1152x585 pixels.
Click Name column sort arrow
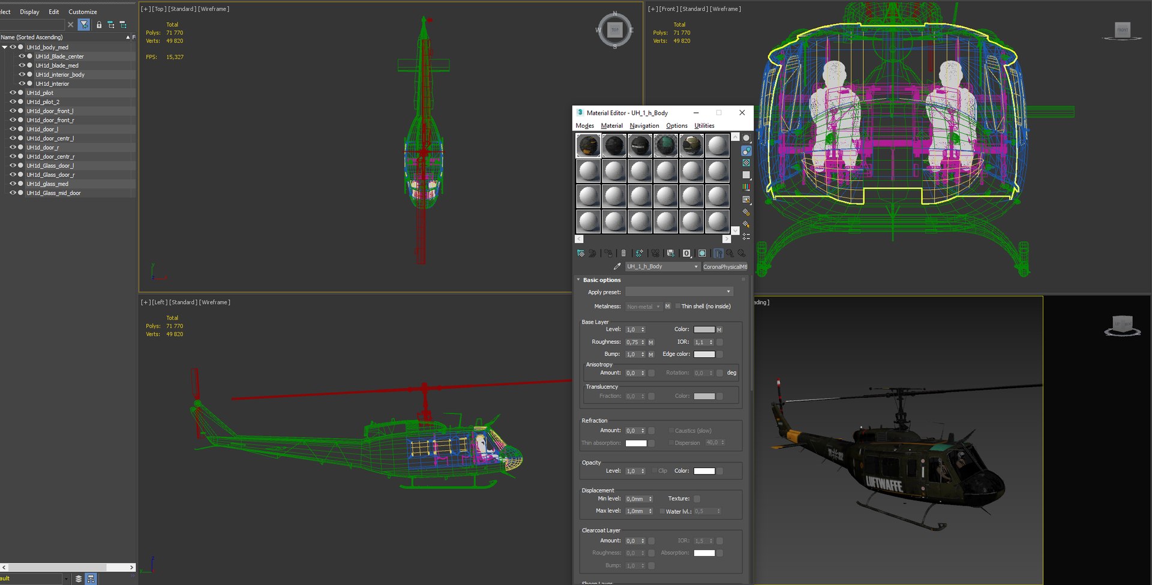[128, 37]
